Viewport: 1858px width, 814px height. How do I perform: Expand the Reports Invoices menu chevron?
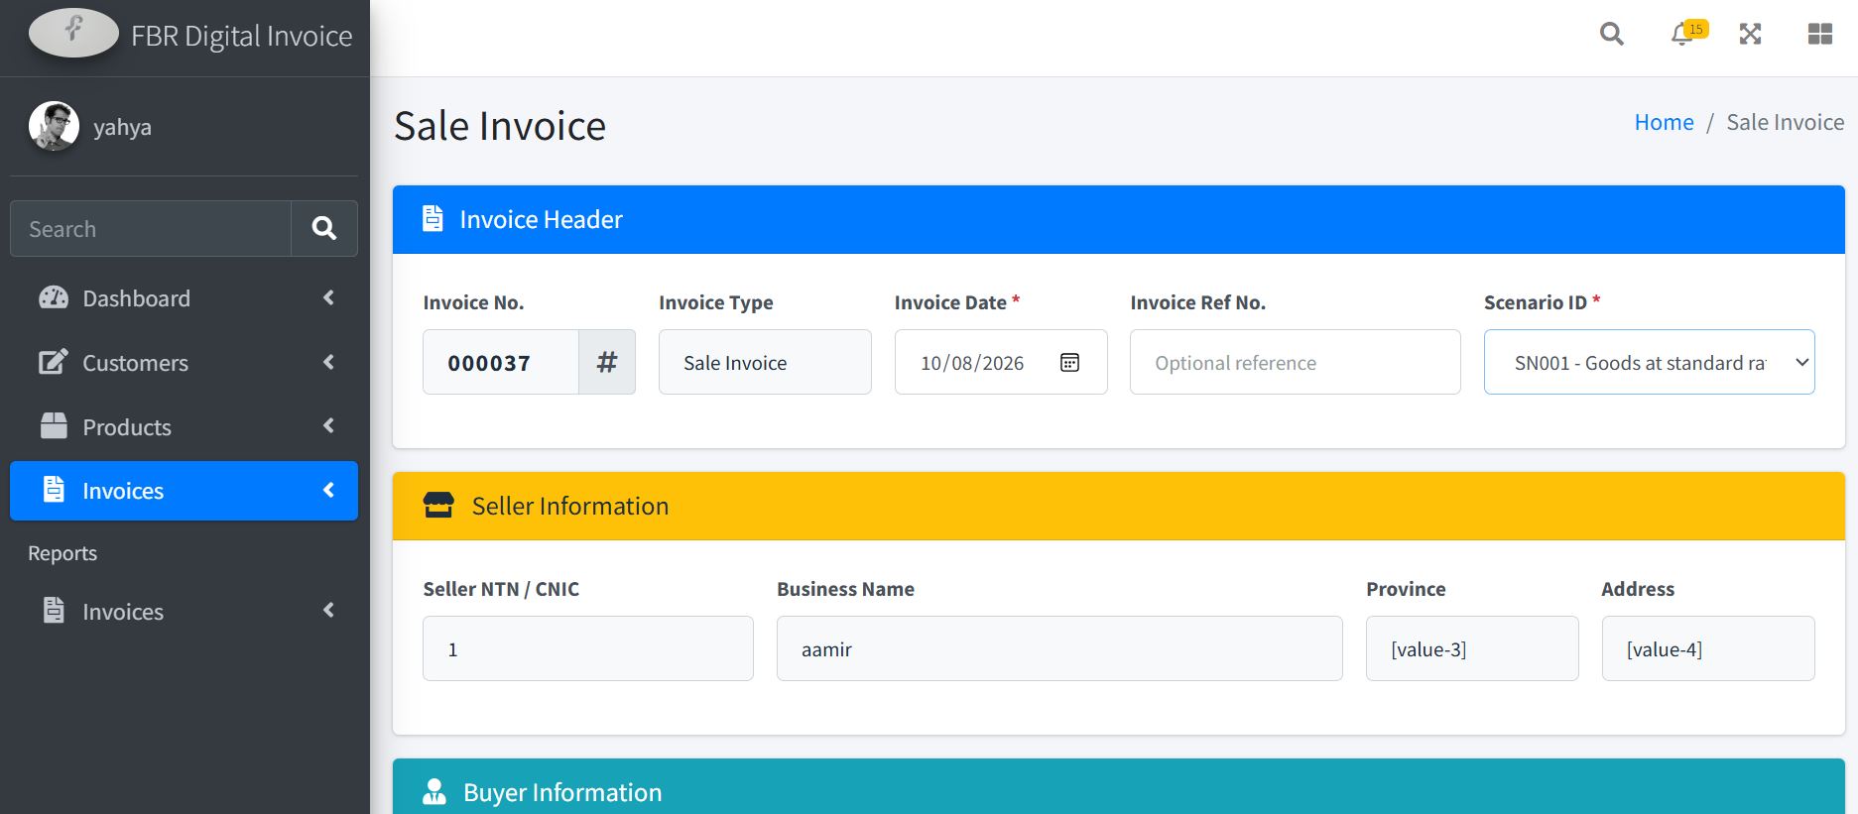tap(328, 611)
